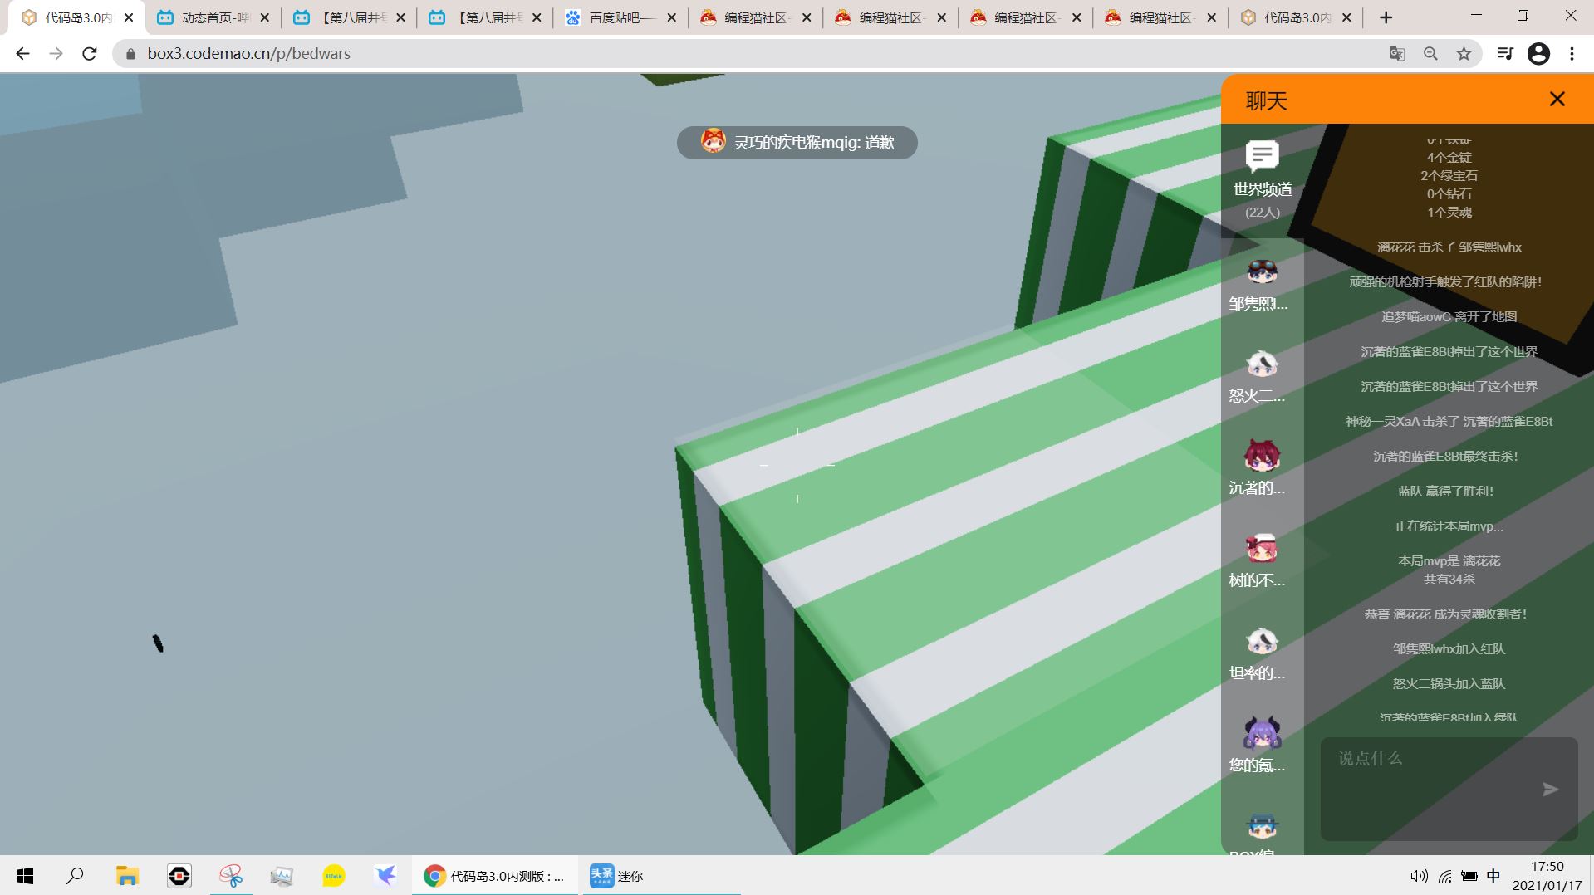Image resolution: width=1594 pixels, height=895 pixels.
Task: Select the 邹隽熙 player avatar in chat list
Action: 1262,271
